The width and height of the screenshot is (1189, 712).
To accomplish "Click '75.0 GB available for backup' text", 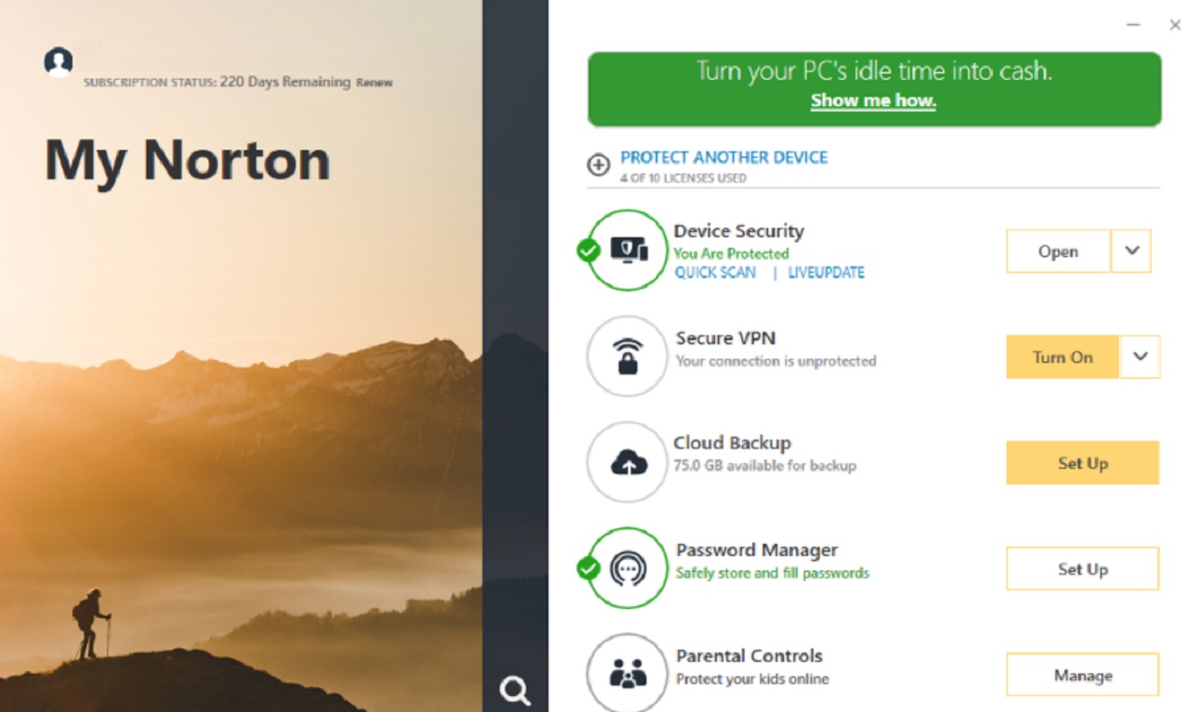I will 764,466.
